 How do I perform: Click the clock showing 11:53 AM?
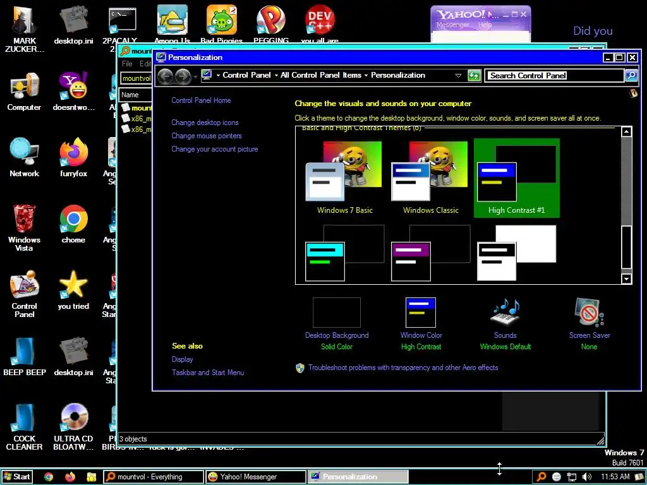tap(615, 477)
